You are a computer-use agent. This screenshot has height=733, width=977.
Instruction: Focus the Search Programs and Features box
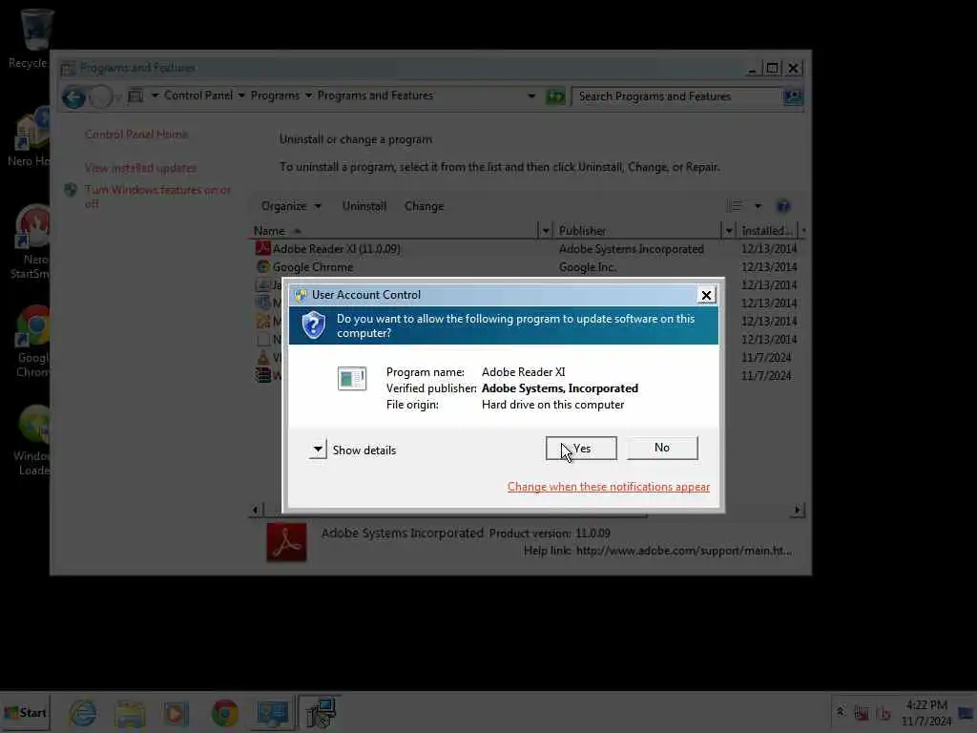[x=676, y=96]
